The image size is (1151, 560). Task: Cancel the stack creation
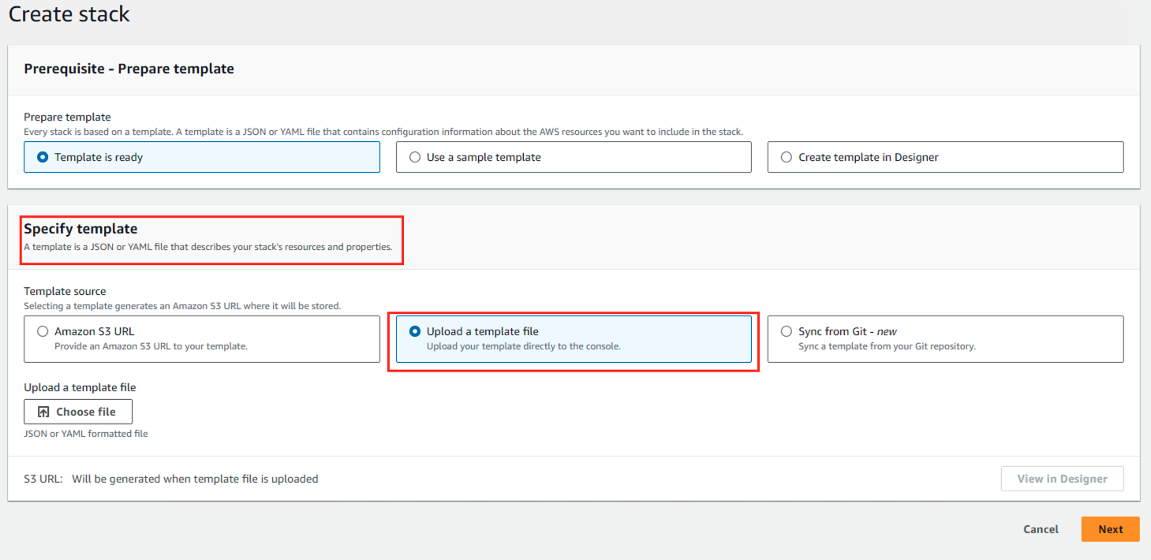[1041, 529]
